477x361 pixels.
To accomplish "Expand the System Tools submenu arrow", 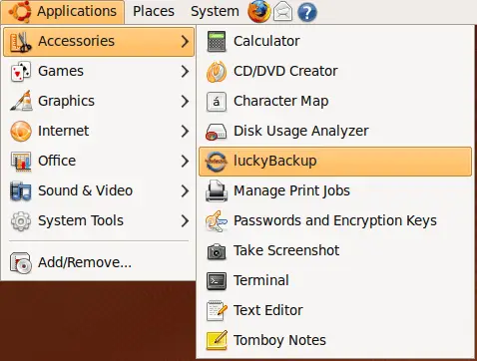I will tap(185, 220).
